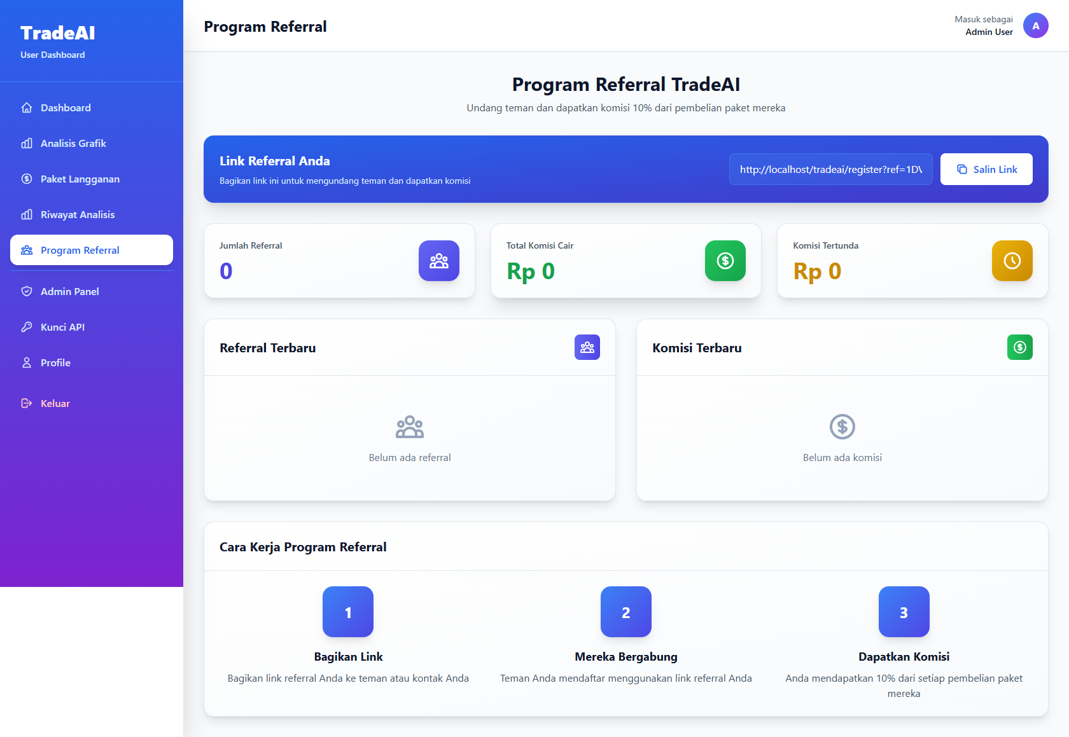Open the Dashboard menu item
Screen dimensions: 1069x737
pyautogui.click(x=66, y=108)
